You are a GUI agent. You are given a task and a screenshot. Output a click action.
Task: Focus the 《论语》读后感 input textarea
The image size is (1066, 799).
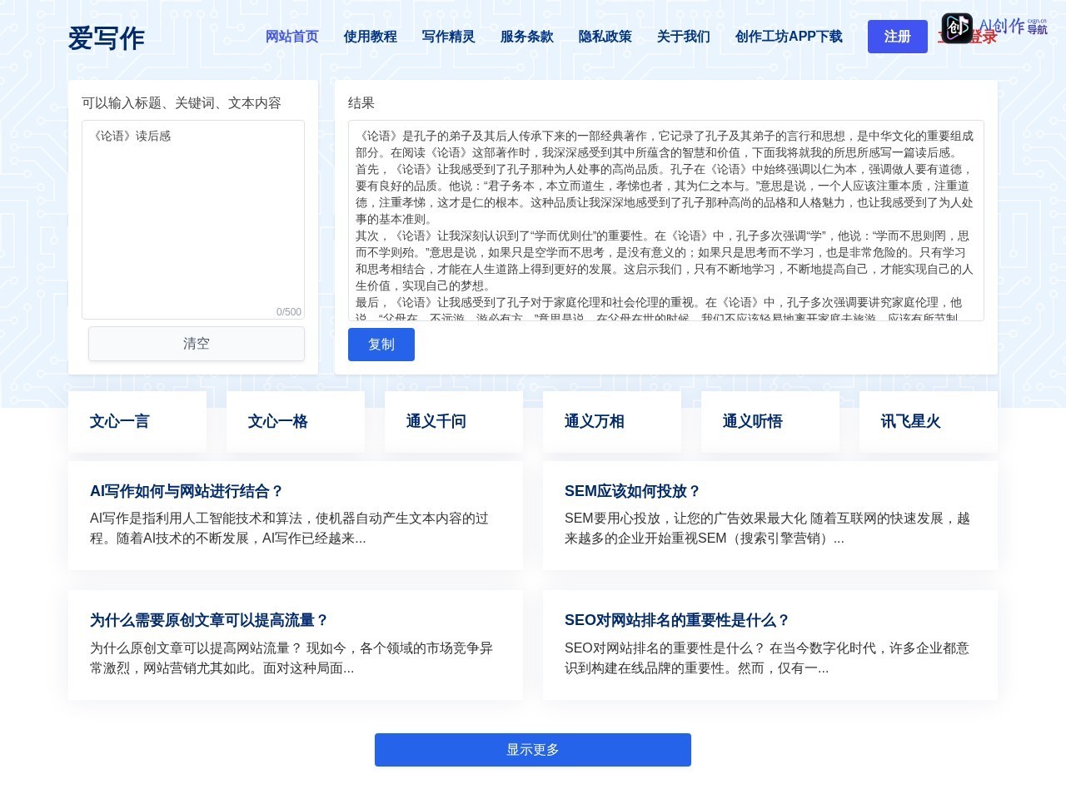(x=193, y=220)
